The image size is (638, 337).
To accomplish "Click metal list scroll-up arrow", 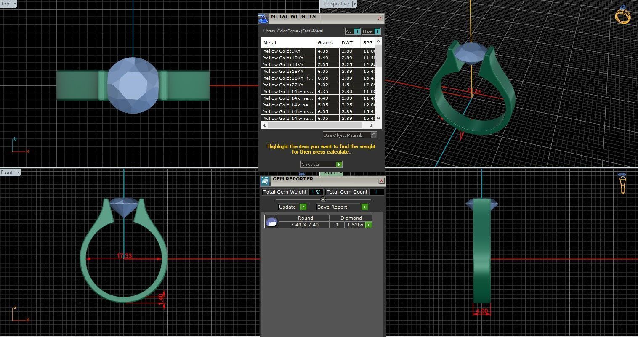I will click(x=378, y=41).
